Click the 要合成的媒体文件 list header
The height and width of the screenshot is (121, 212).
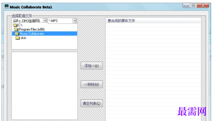[x=153, y=21]
